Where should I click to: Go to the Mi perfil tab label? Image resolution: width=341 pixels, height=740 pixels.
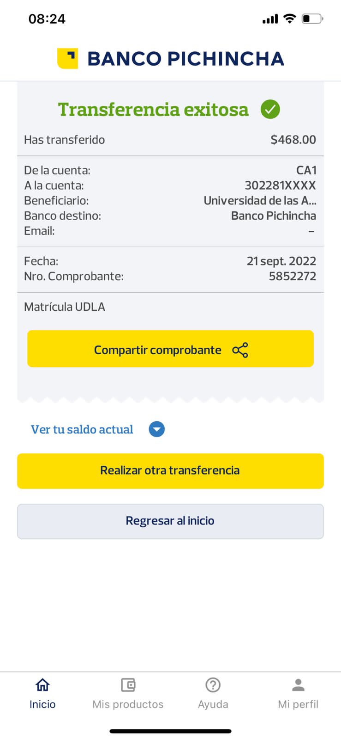(298, 704)
